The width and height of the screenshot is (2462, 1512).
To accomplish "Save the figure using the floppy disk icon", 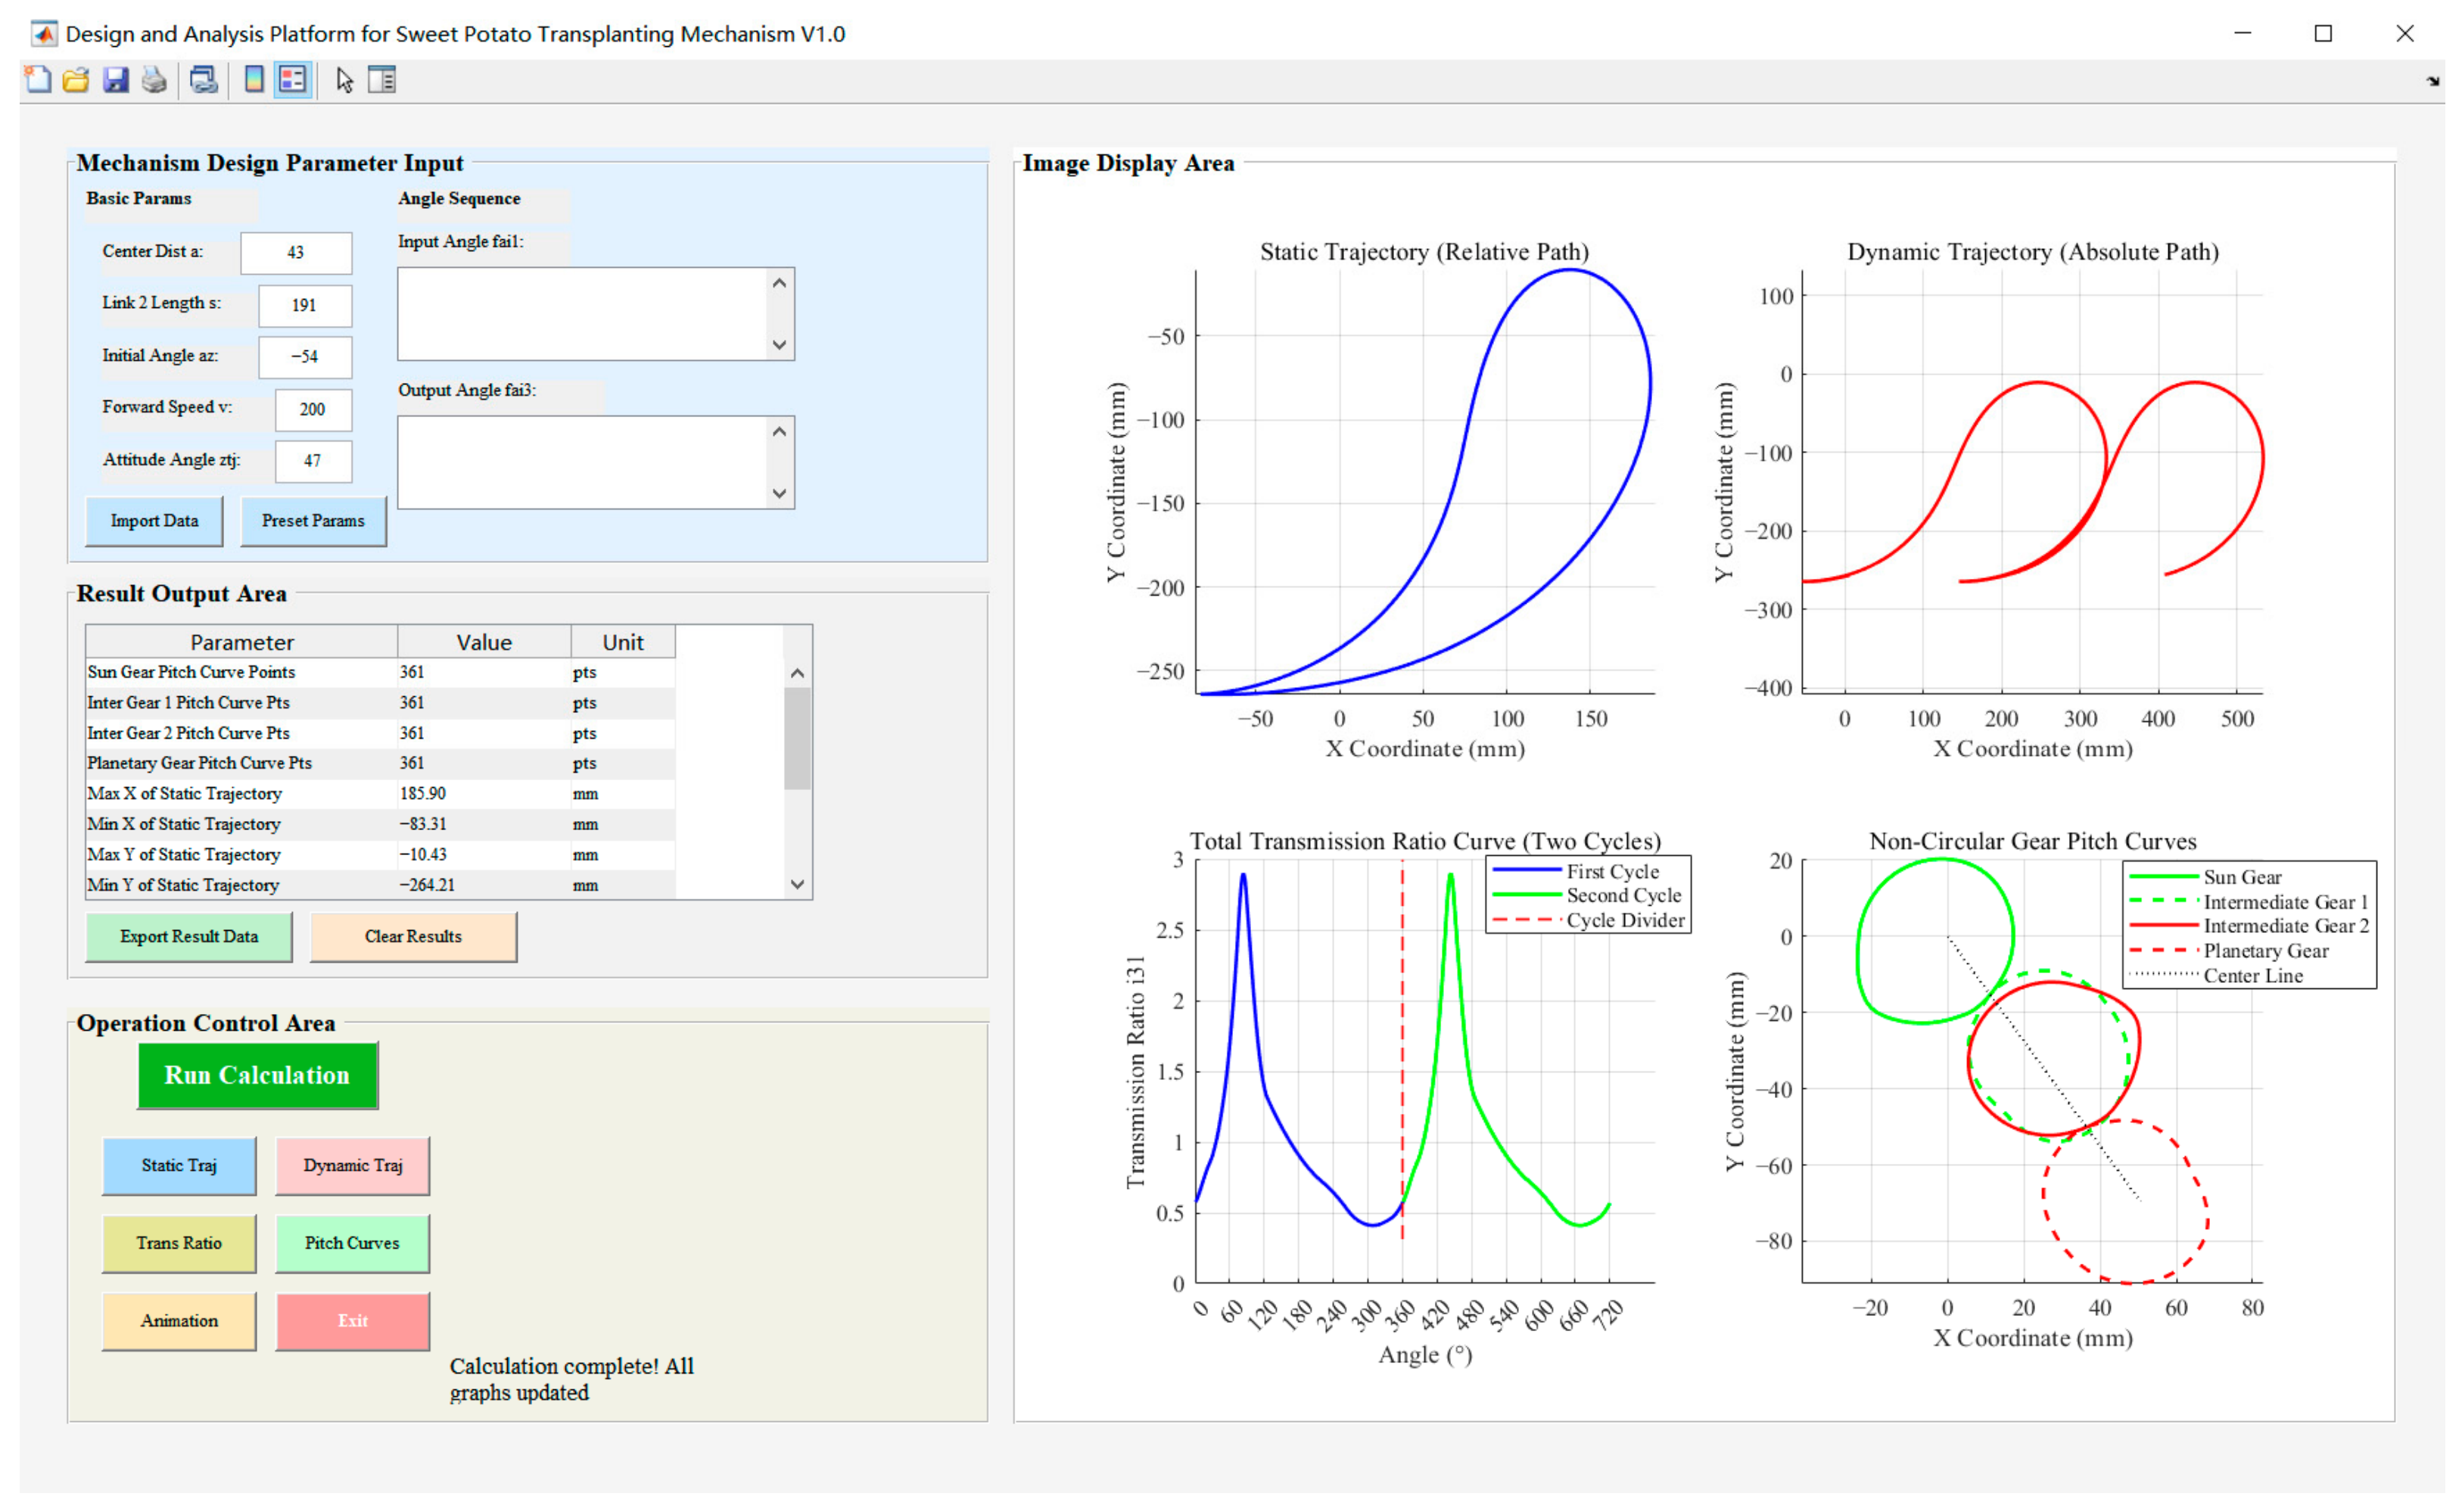I will point(116,80).
